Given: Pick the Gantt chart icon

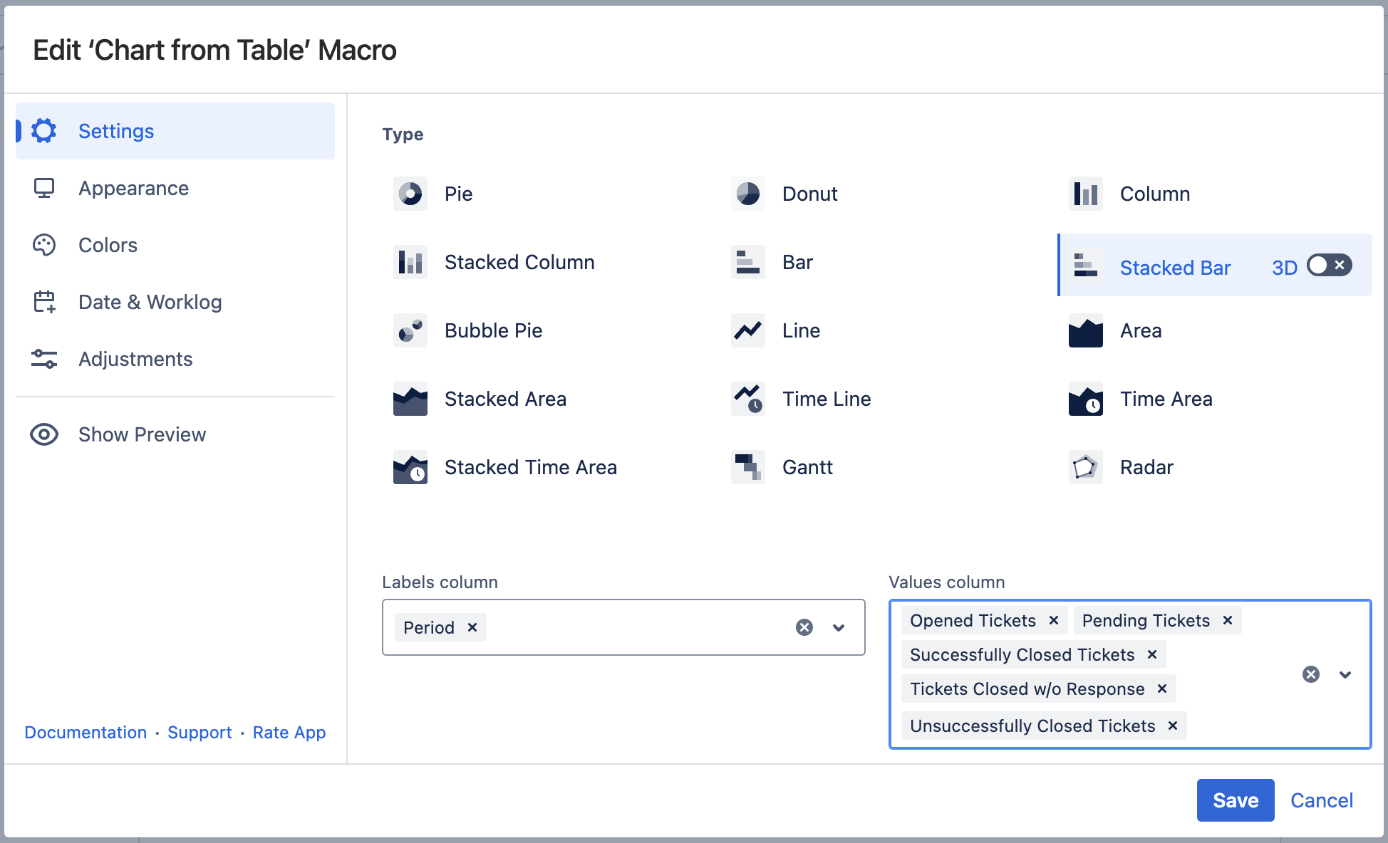Looking at the screenshot, I should tap(747, 467).
